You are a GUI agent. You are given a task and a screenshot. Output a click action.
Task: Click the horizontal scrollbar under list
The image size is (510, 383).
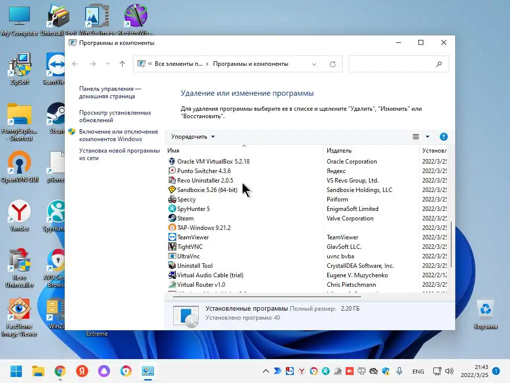coord(267,297)
